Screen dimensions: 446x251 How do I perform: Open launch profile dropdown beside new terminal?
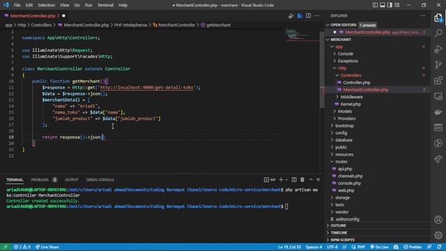pyautogui.click(x=286, y=180)
